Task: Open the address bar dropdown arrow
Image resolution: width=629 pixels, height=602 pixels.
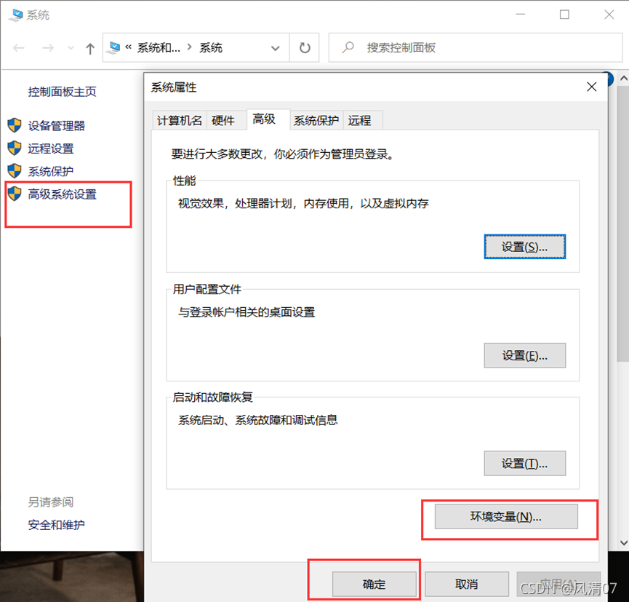Action: 275,47
